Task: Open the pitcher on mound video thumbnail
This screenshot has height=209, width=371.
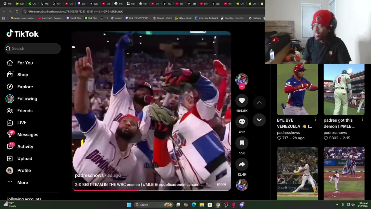Action: (344, 174)
